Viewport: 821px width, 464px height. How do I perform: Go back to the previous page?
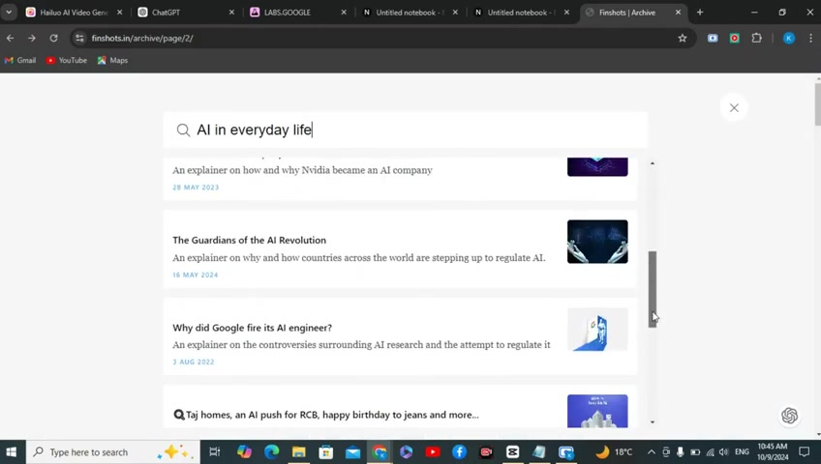11,38
